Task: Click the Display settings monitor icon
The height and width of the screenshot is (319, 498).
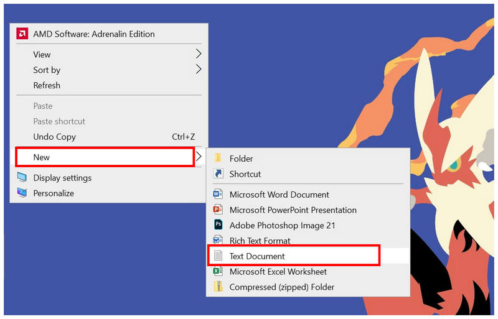Action: pos(22,178)
